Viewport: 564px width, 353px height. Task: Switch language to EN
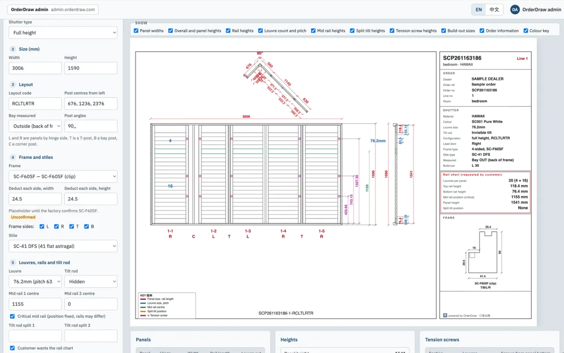coord(479,9)
